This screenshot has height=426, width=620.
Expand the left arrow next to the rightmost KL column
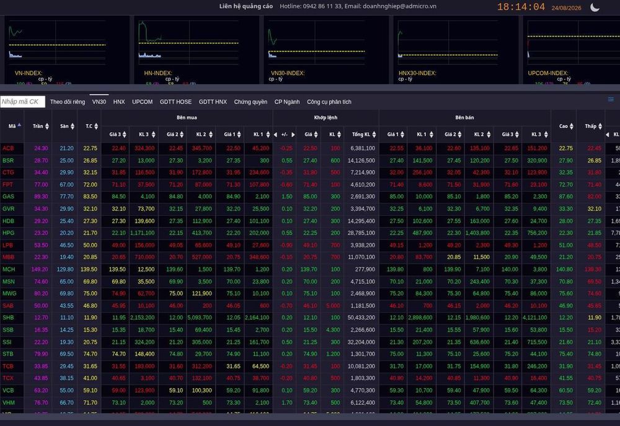[608, 135]
